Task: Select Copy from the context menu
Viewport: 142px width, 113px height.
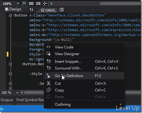Action: point(84,90)
